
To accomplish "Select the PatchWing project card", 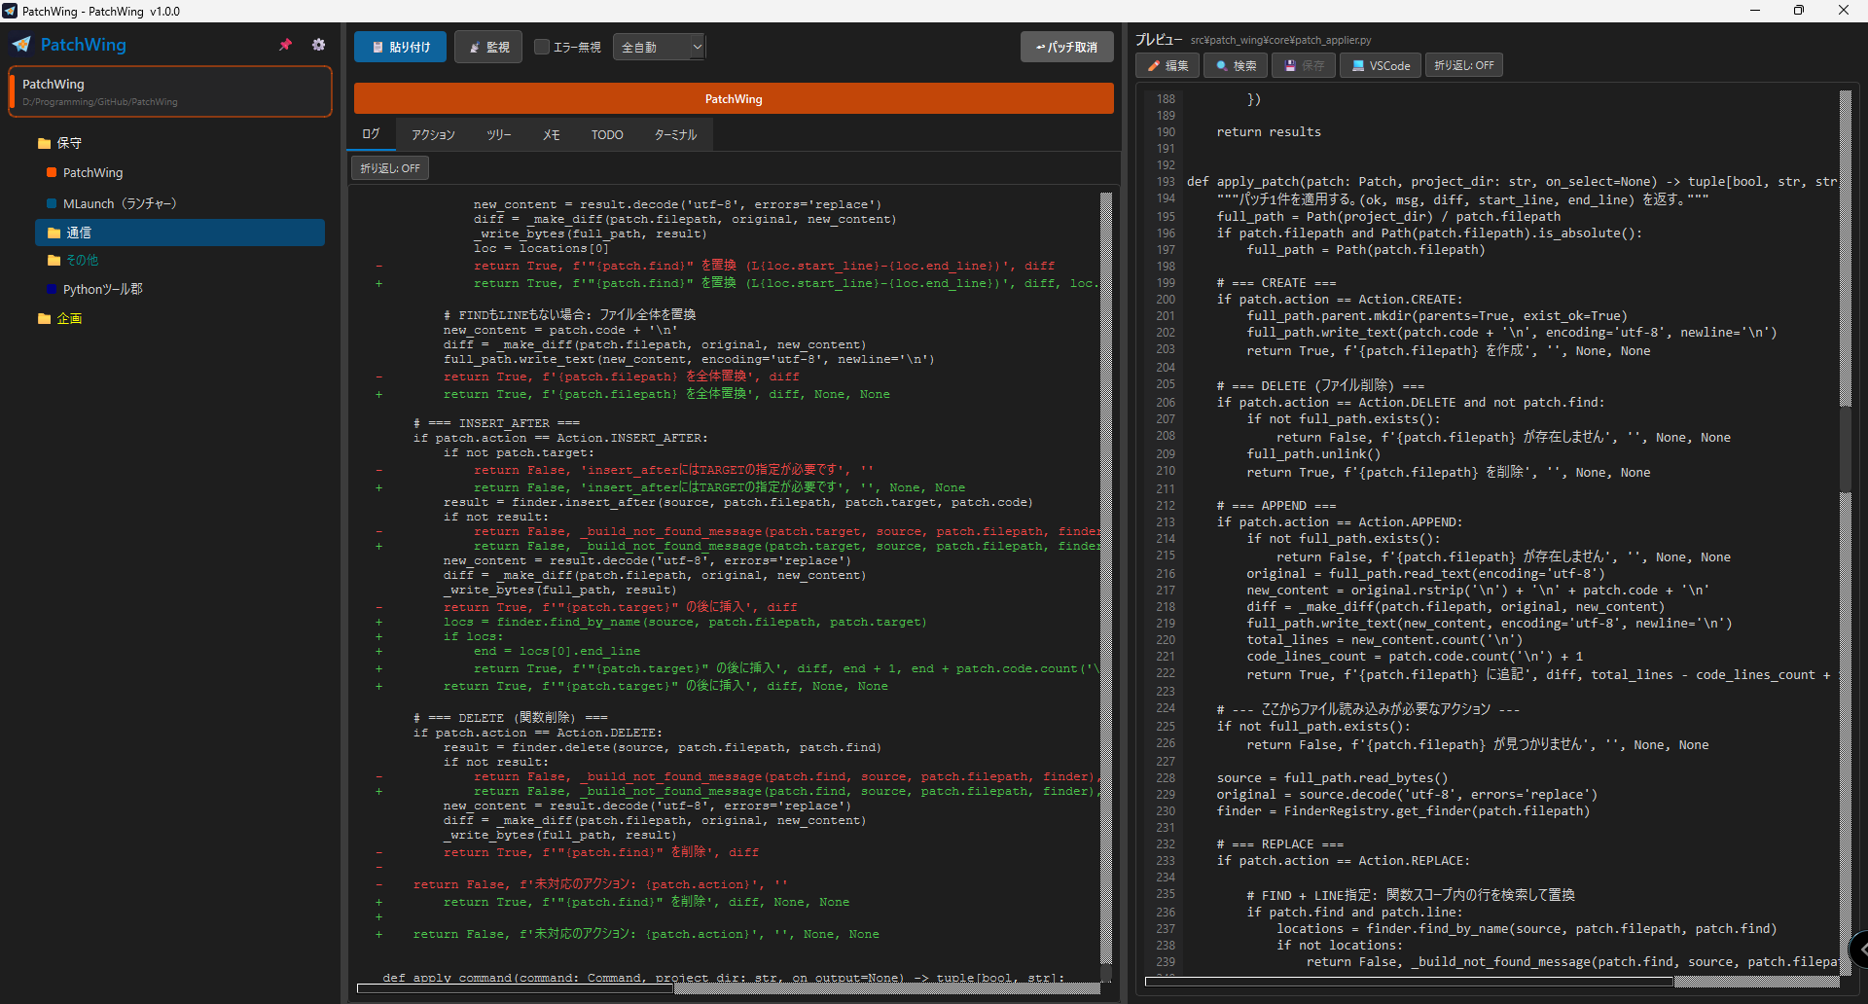I will click(x=169, y=90).
